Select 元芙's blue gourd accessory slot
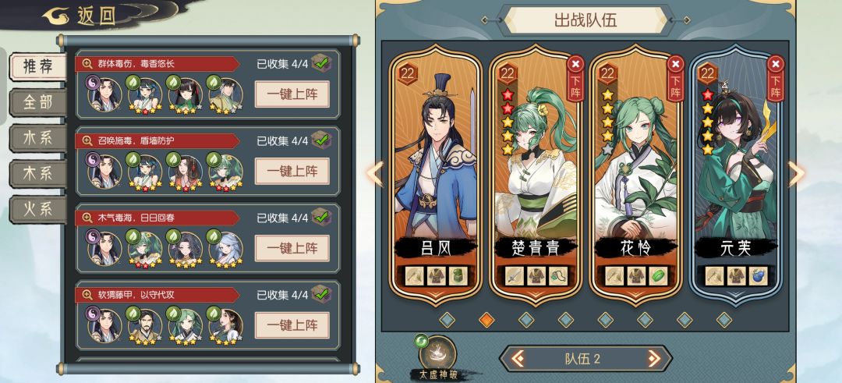This screenshot has height=383, width=842. [x=758, y=275]
